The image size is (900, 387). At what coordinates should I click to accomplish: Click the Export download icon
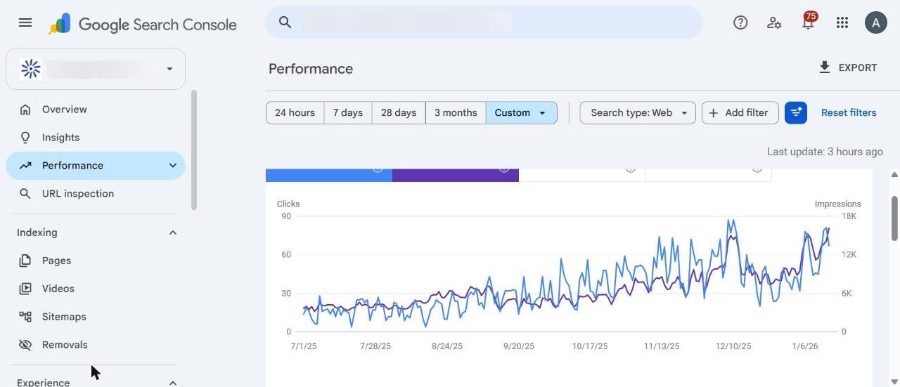[x=825, y=67]
